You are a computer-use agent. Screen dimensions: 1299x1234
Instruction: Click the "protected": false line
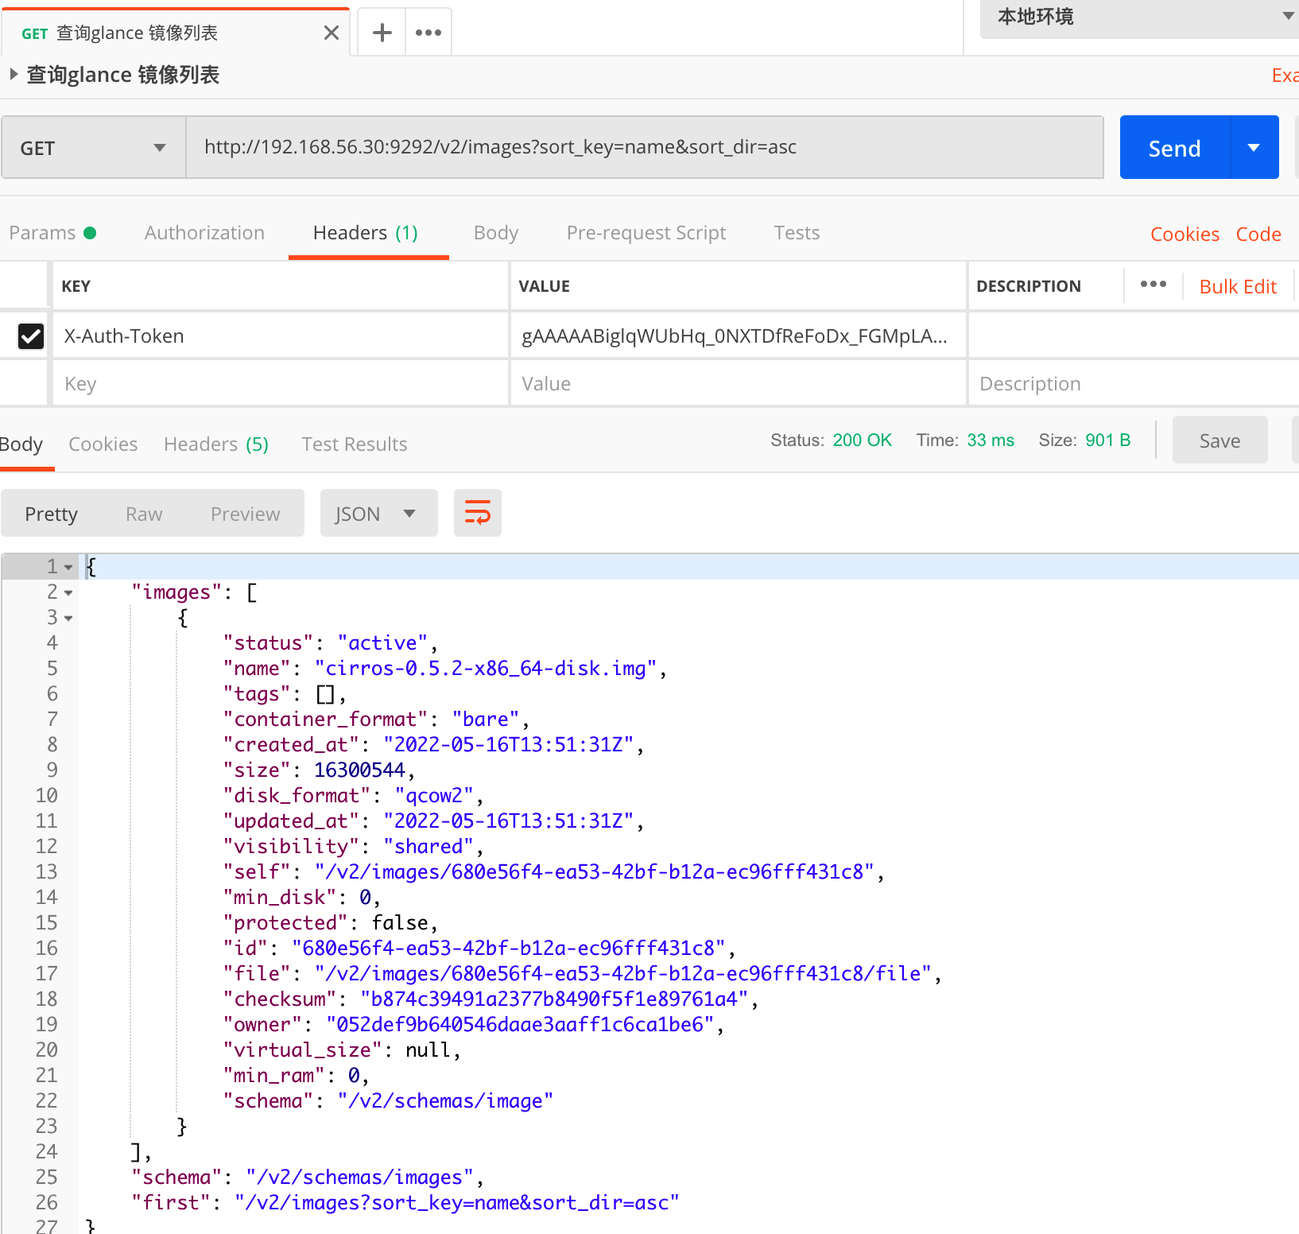(x=330, y=923)
